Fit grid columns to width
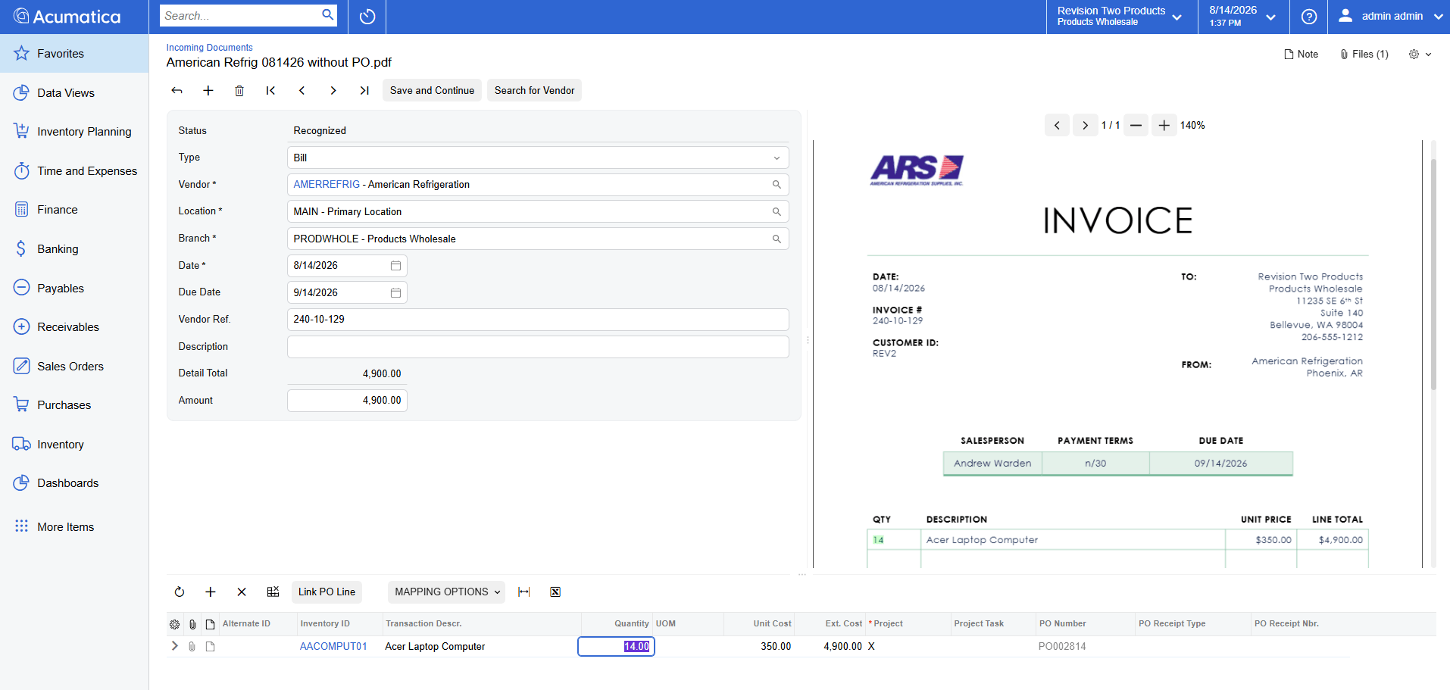The width and height of the screenshot is (1450, 690). (523, 592)
